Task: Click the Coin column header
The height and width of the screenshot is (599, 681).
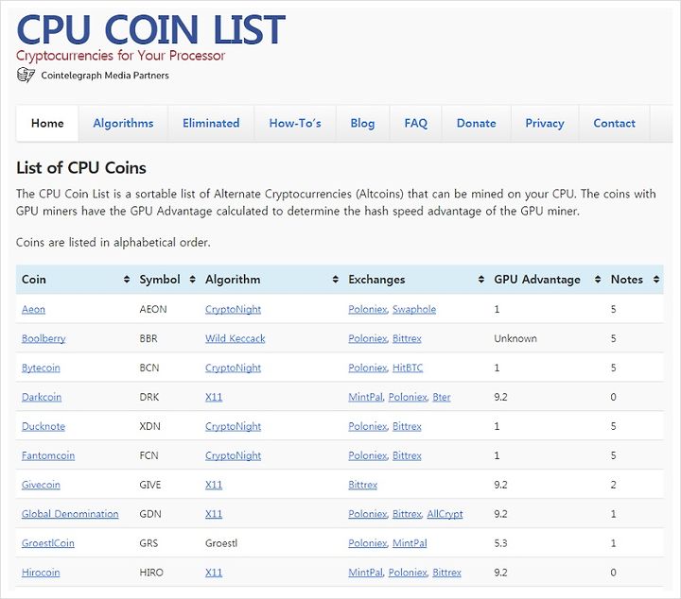Action: click(x=34, y=280)
